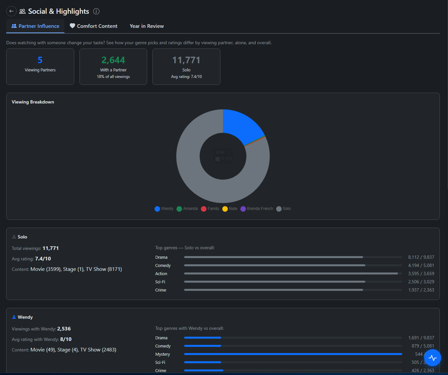
Task: Hide the Solo series using the chart legend
Action: (283, 209)
